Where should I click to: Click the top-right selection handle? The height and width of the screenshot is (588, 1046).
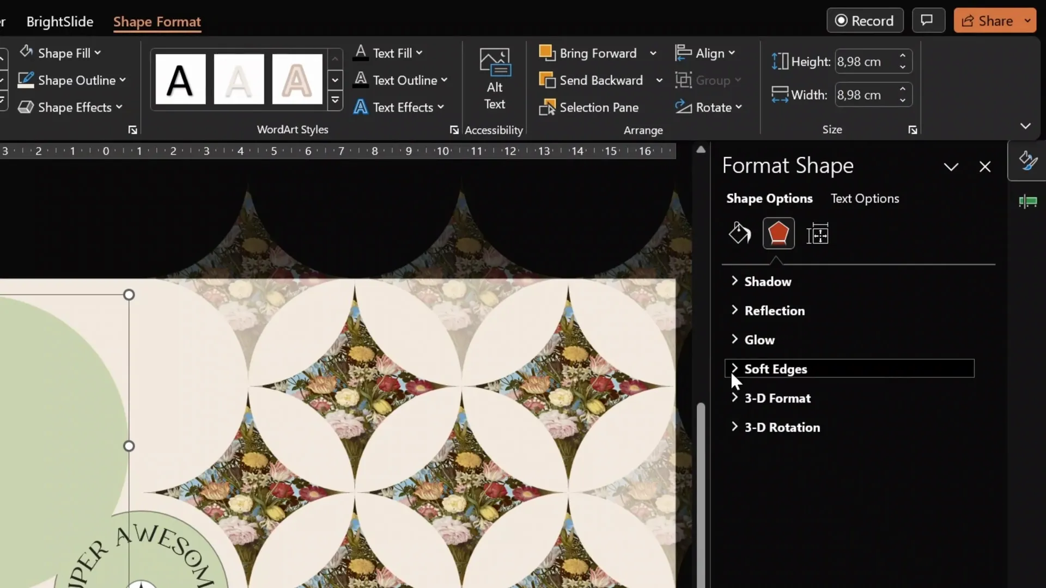coord(129,295)
